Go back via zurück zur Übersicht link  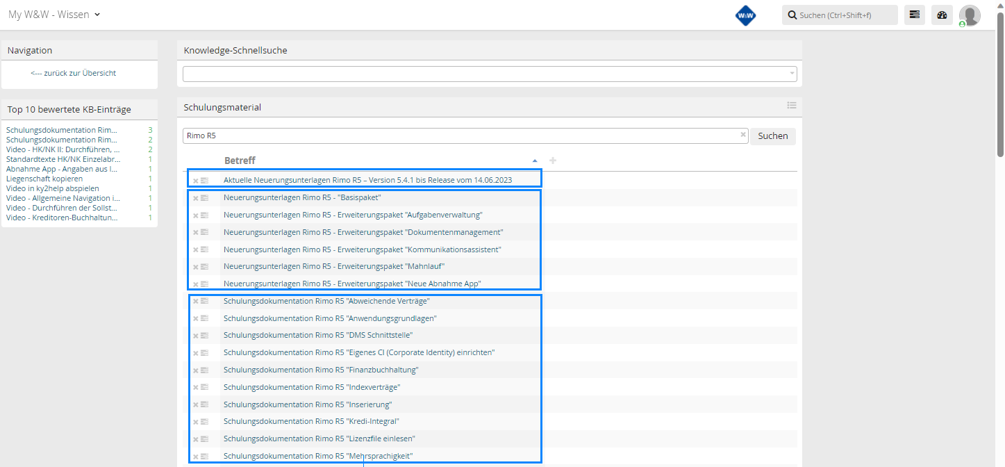coord(74,73)
